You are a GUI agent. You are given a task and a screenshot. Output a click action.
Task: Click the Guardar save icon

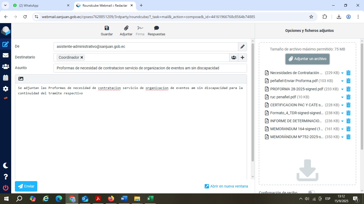(107, 28)
